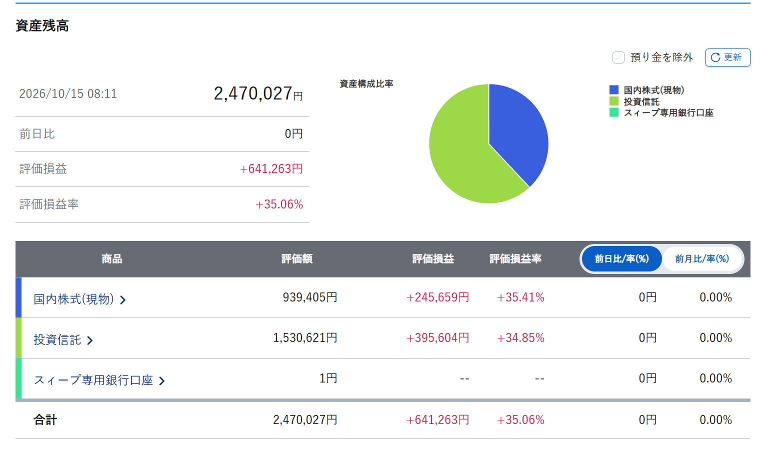Click the 更新 refresh button

click(x=727, y=57)
